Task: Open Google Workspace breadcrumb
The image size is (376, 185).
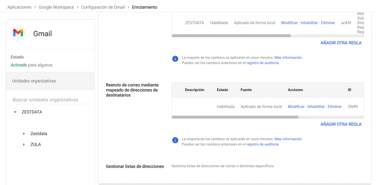Action: [x=56, y=7]
